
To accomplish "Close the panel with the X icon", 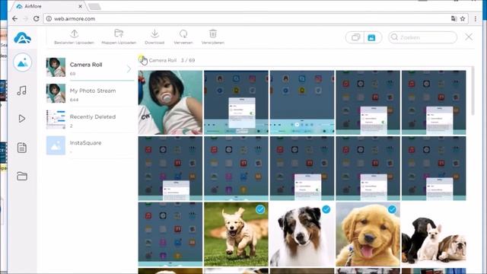I will point(469,37).
